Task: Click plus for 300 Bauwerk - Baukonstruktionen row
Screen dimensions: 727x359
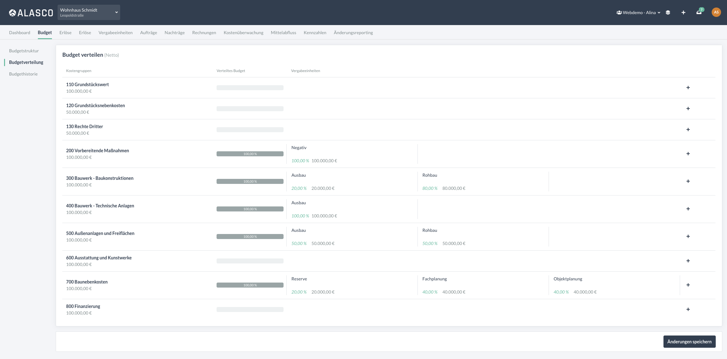Action: tap(688, 181)
